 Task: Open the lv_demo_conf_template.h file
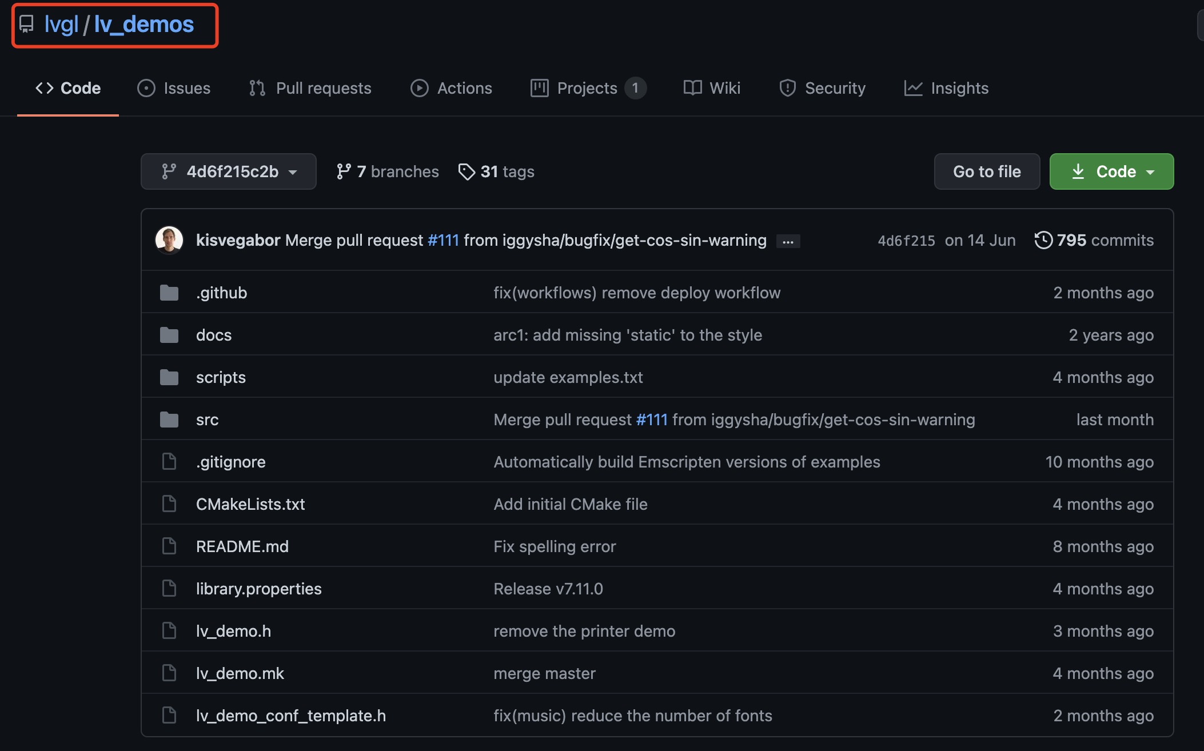291,716
